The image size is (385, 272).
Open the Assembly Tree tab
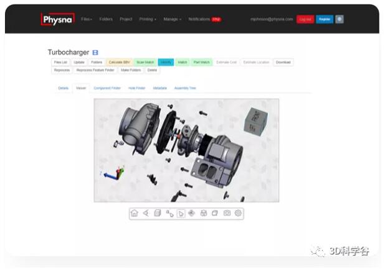[x=185, y=88]
